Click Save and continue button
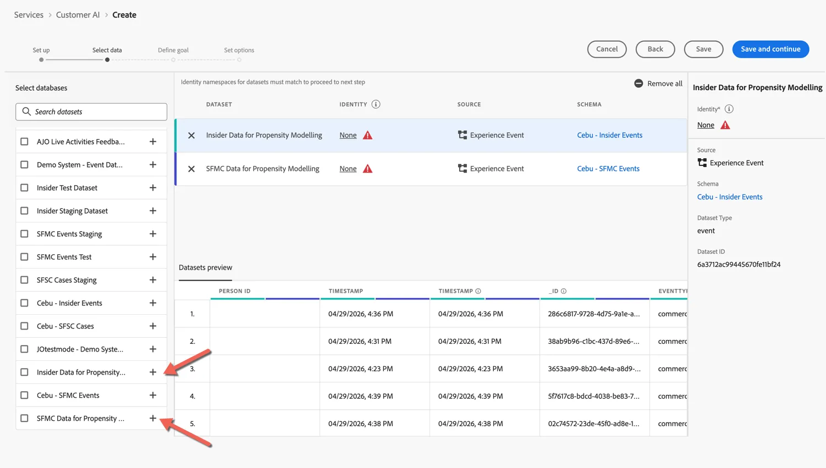The height and width of the screenshot is (468, 826). coord(770,49)
